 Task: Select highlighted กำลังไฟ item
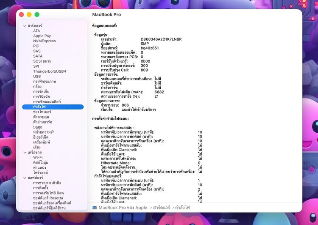(x=53, y=107)
